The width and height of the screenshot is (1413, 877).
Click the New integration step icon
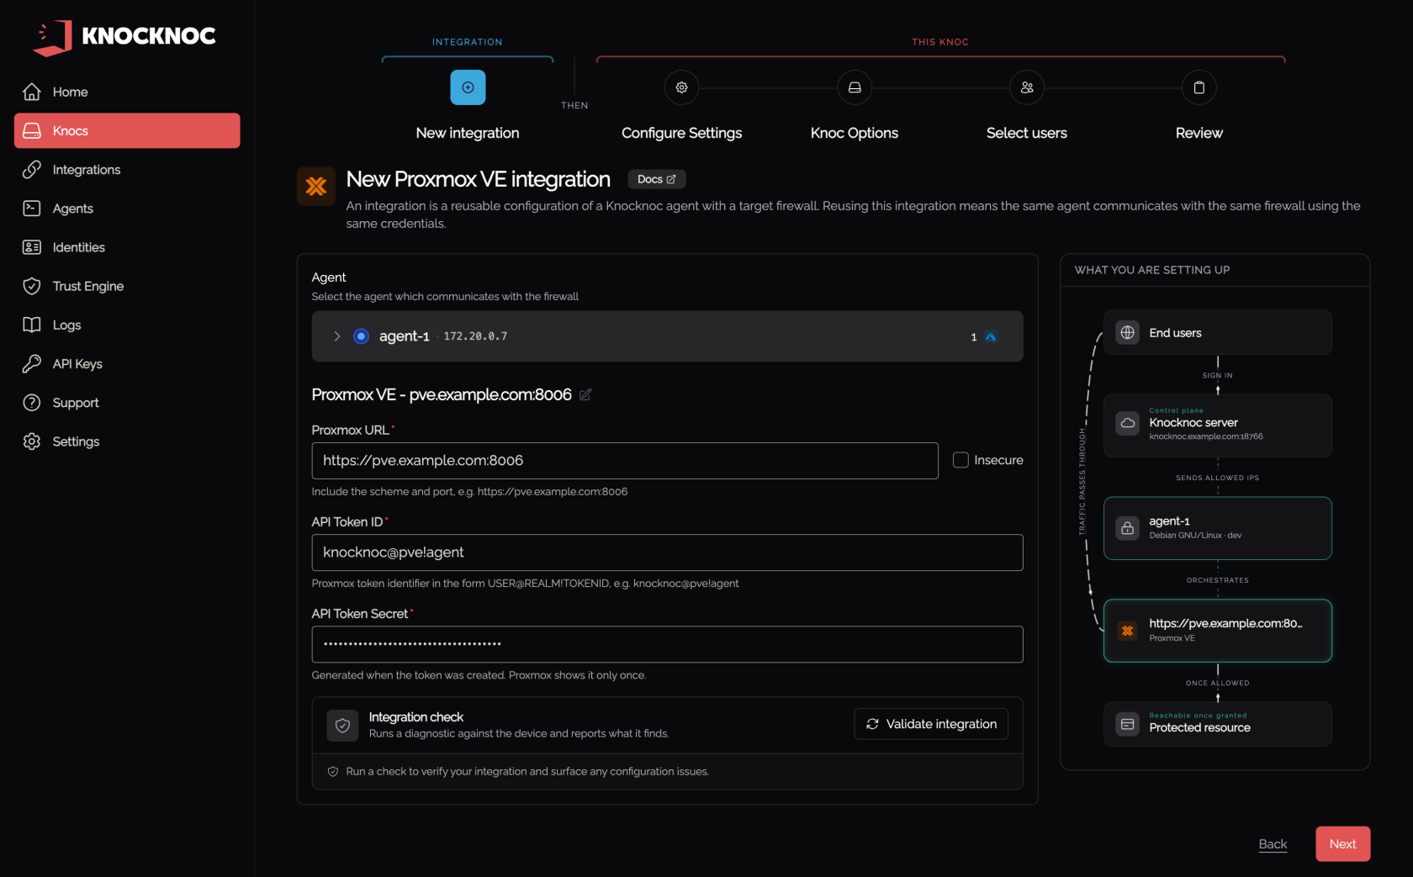[x=468, y=87]
